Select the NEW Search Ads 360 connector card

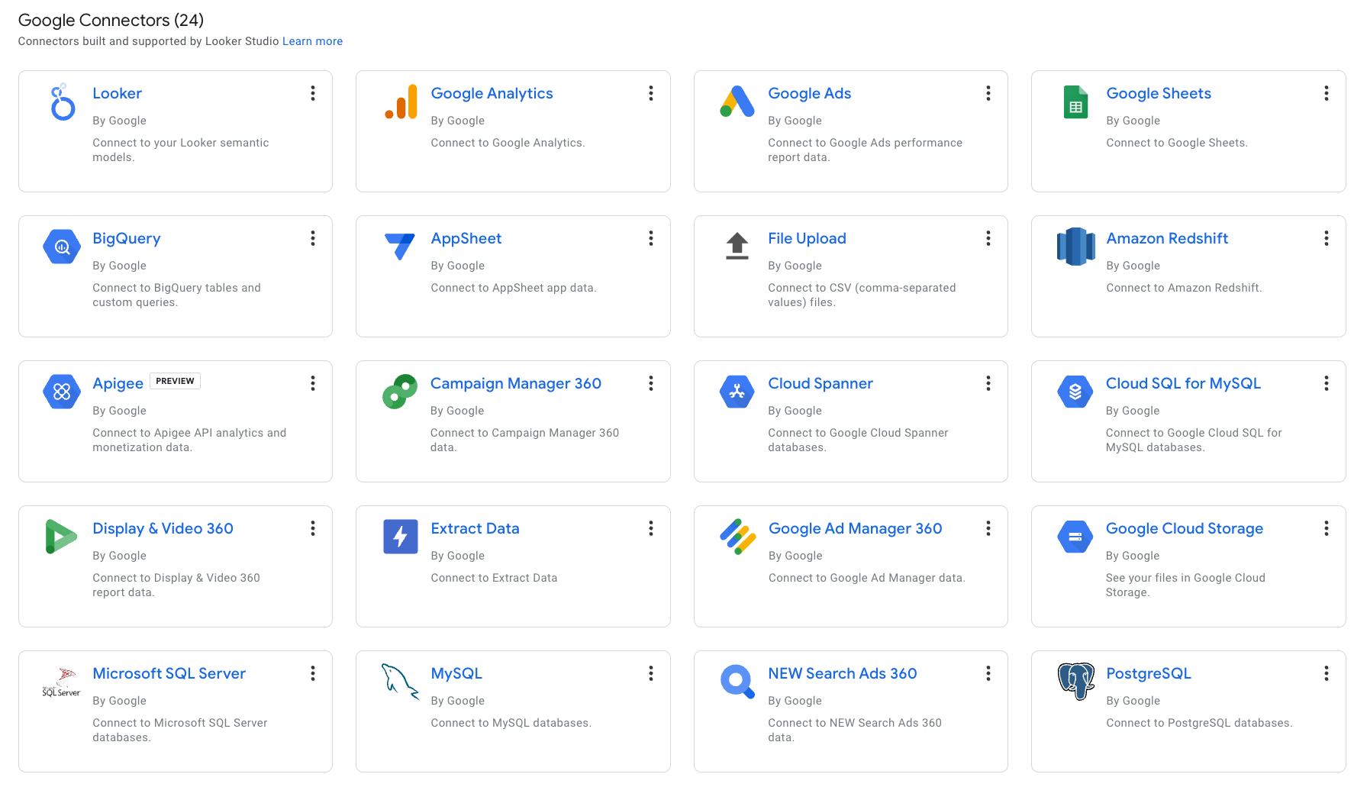coord(850,711)
